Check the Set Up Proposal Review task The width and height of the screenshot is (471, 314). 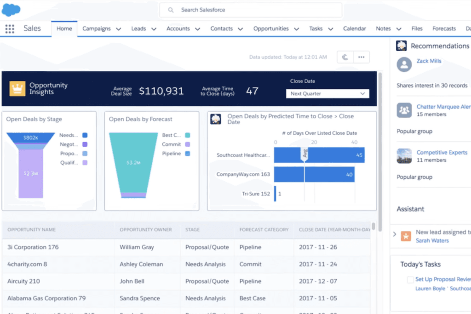[410, 280]
